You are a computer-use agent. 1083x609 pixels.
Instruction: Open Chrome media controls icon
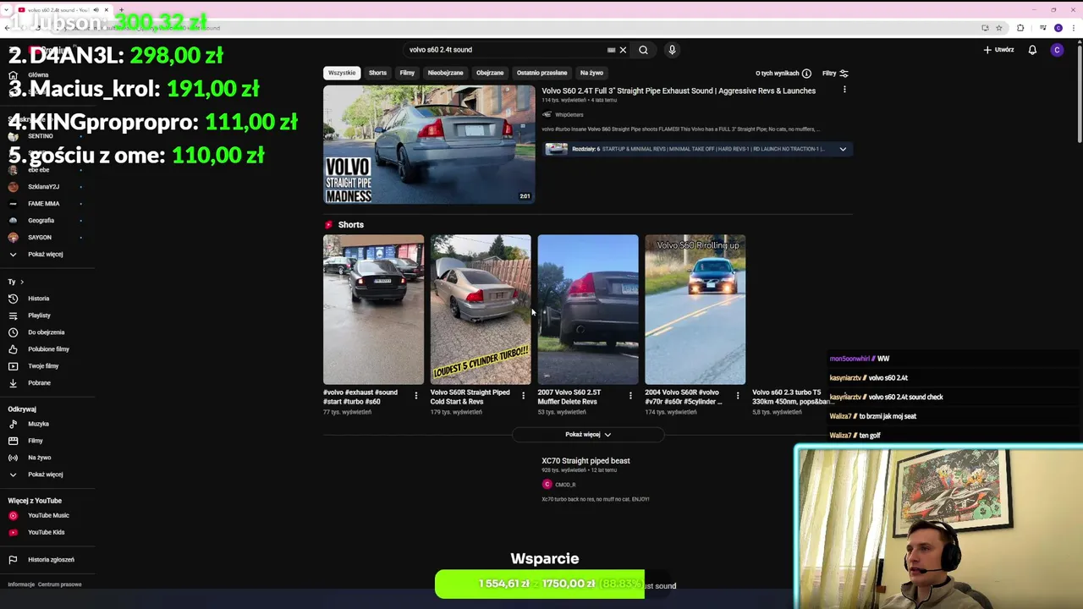(x=1044, y=28)
